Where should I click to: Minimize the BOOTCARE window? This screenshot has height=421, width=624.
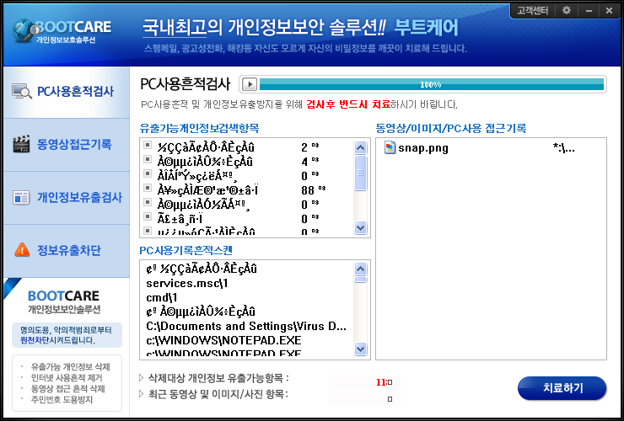(589, 11)
